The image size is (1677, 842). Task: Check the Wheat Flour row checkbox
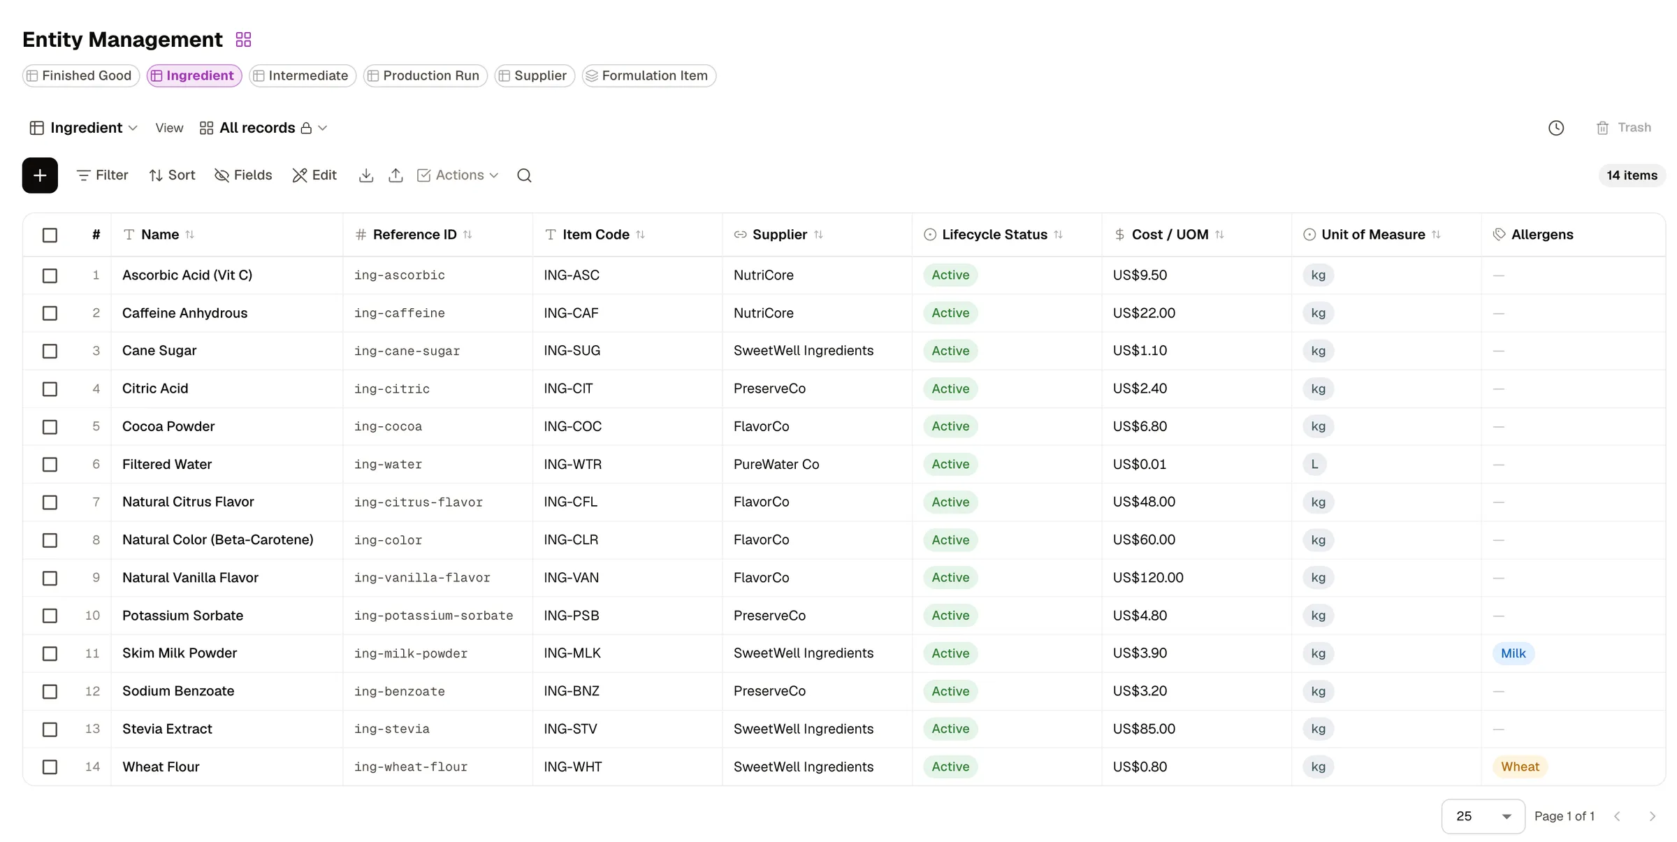point(50,767)
